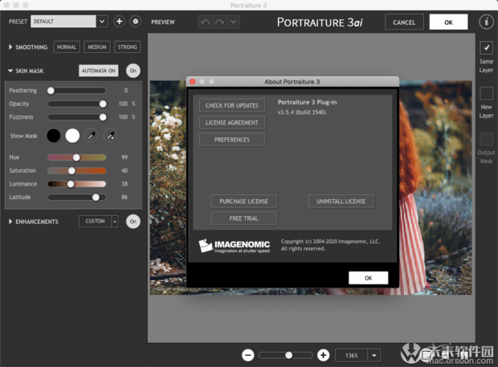Click the second eyedropper tool with plus

pyautogui.click(x=111, y=136)
